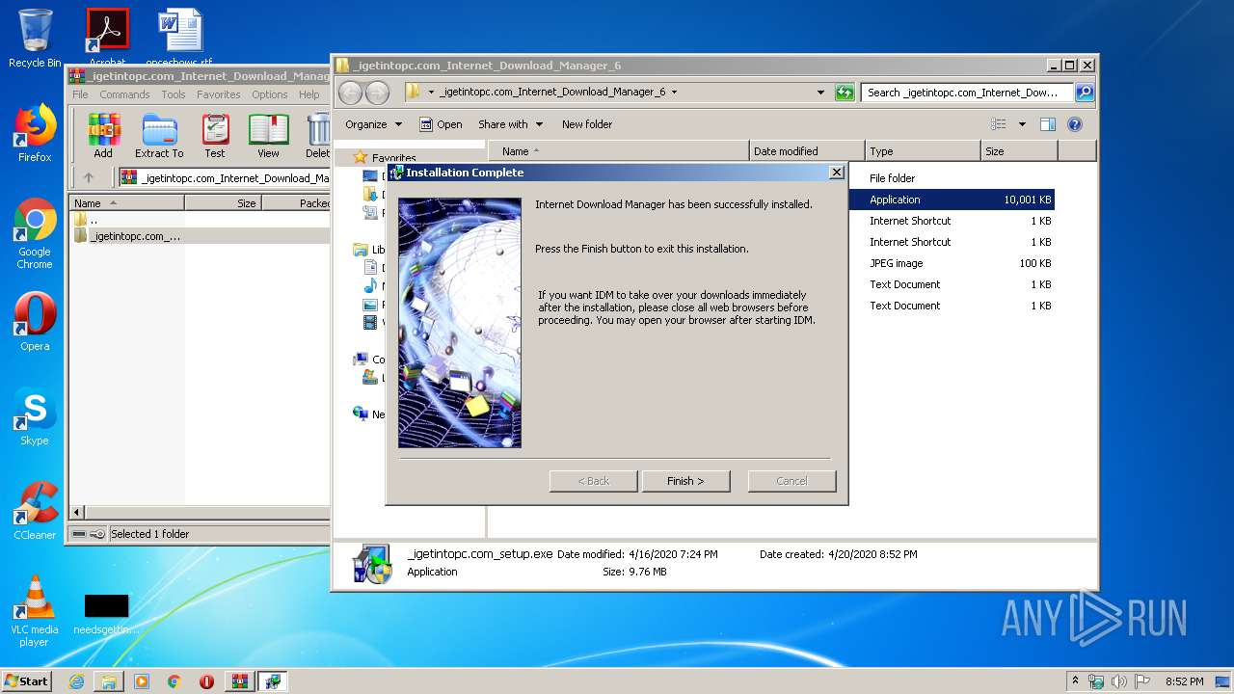This screenshot has width=1234, height=694.
Task: Open WinRAR Favorites menu
Action: pos(219,94)
